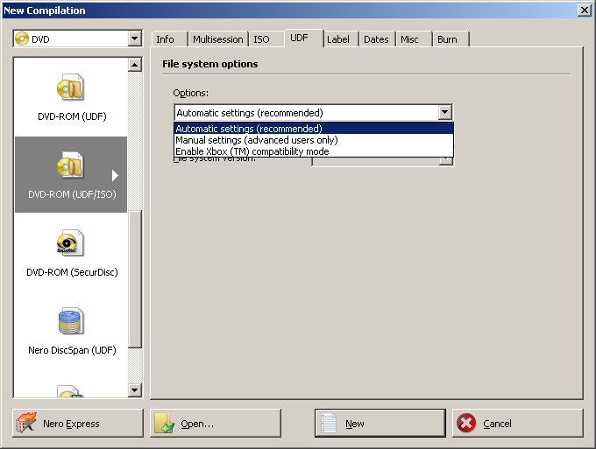The height and width of the screenshot is (449, 596).
Task: Switch to the Multisession tab
Action: 217,39
